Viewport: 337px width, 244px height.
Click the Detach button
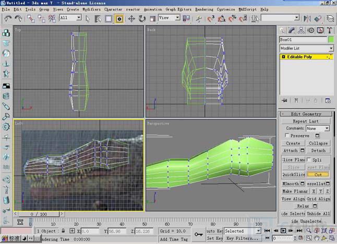[318, 151]
